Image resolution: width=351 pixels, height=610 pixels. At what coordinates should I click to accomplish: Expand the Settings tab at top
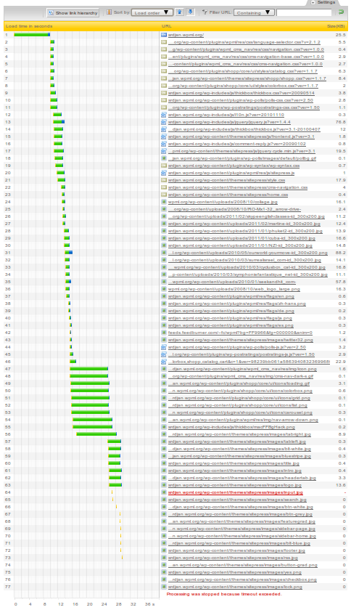[x=326, y=2]
